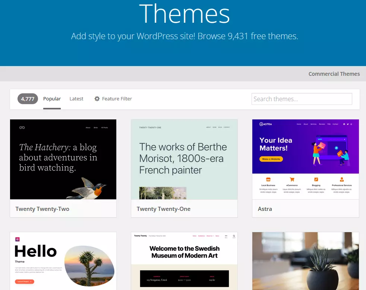The height and width of the screenshot is (290, 366).
Task: Click the eCommerce cart icon in Astra preview
Action: pyautogui.click(x=292, y=180)
